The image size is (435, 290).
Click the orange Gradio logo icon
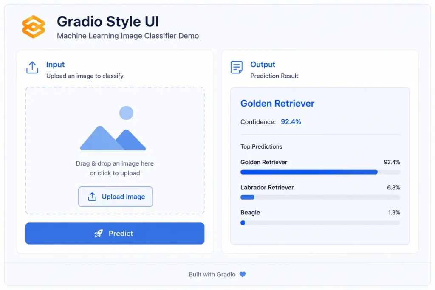pos(33,27)
